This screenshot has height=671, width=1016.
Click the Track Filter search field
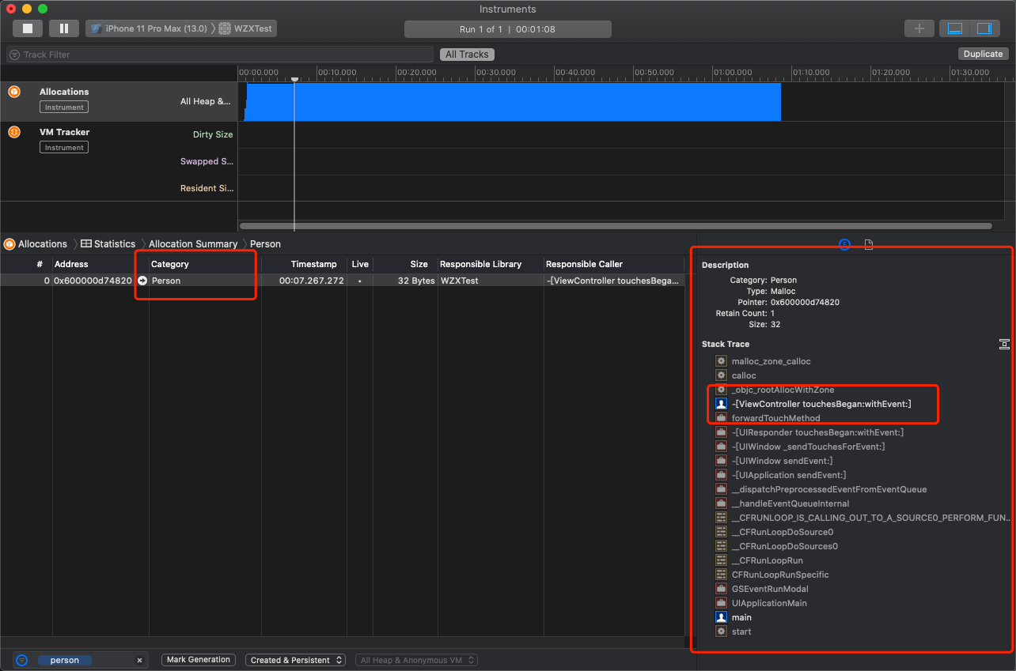pos(220,55)
